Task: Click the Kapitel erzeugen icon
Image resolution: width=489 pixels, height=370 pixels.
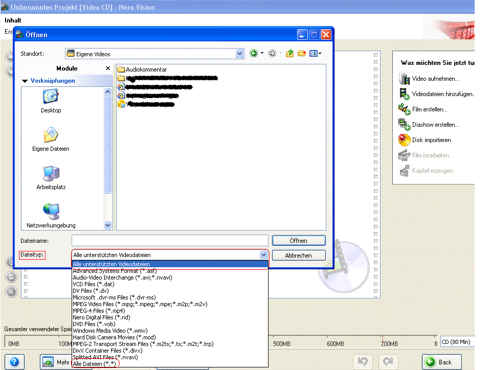Action: [x=404, y=171]
